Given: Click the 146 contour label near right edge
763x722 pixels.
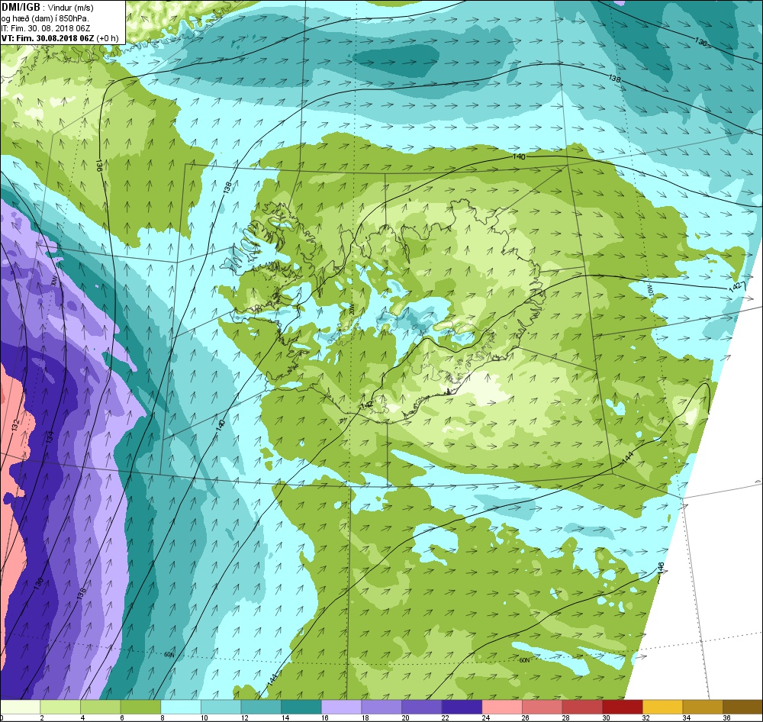Looking at the screenshot, I should 660,568.
